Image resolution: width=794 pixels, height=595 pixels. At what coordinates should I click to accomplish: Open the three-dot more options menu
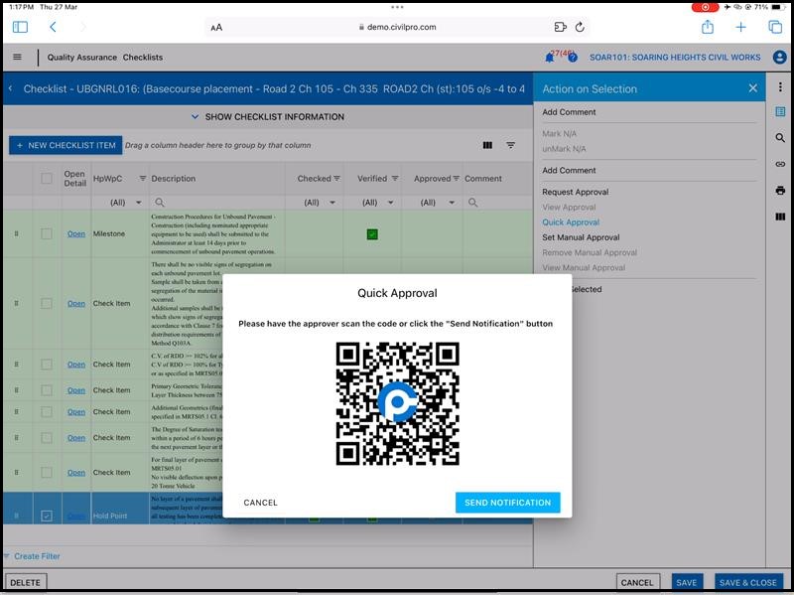(780, 87)
